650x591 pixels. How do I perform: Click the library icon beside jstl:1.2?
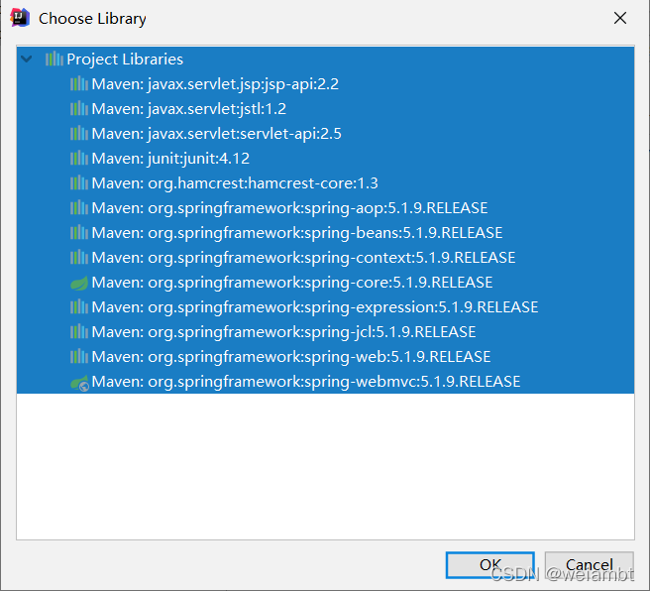pos(78,109)
